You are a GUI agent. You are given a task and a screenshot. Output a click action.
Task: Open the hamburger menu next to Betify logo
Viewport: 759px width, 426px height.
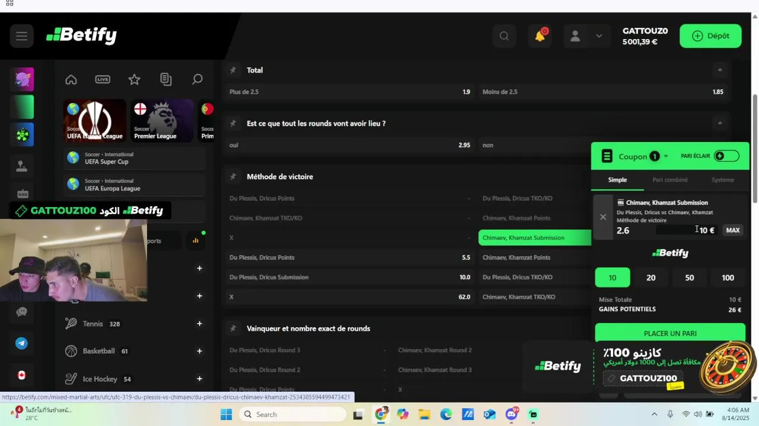(21, 36)
